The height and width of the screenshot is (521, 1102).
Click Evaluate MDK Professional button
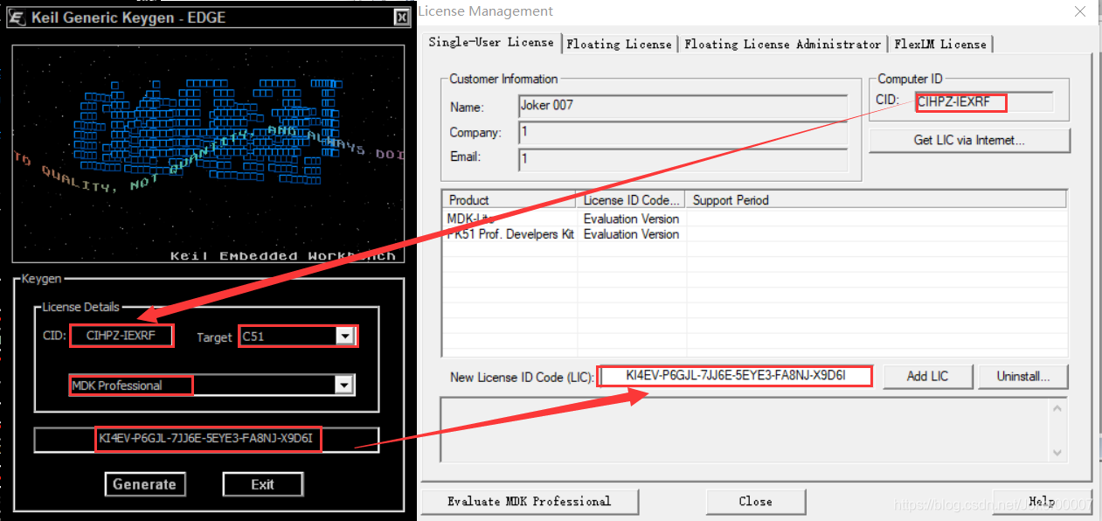pyautogui.click(x=530, y=502)
